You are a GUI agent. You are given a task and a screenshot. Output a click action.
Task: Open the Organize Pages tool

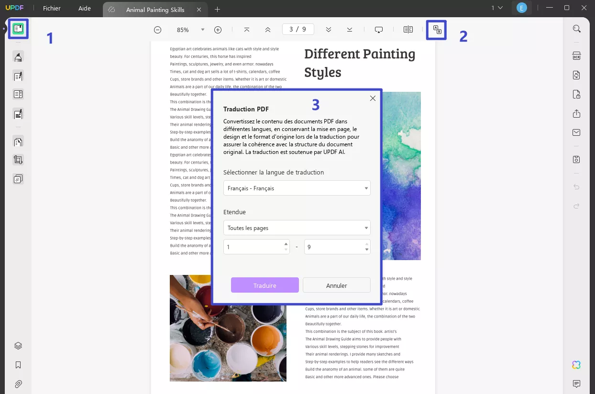tap(18, 142)
